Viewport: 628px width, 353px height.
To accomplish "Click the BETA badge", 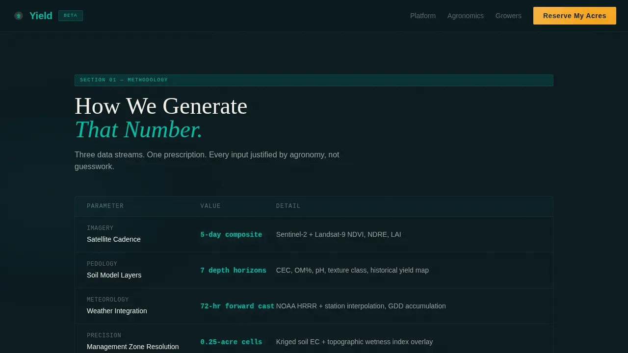I will pos(71,16).
